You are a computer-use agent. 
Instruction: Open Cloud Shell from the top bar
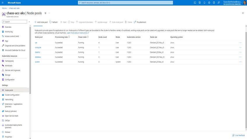click(195, 3)
